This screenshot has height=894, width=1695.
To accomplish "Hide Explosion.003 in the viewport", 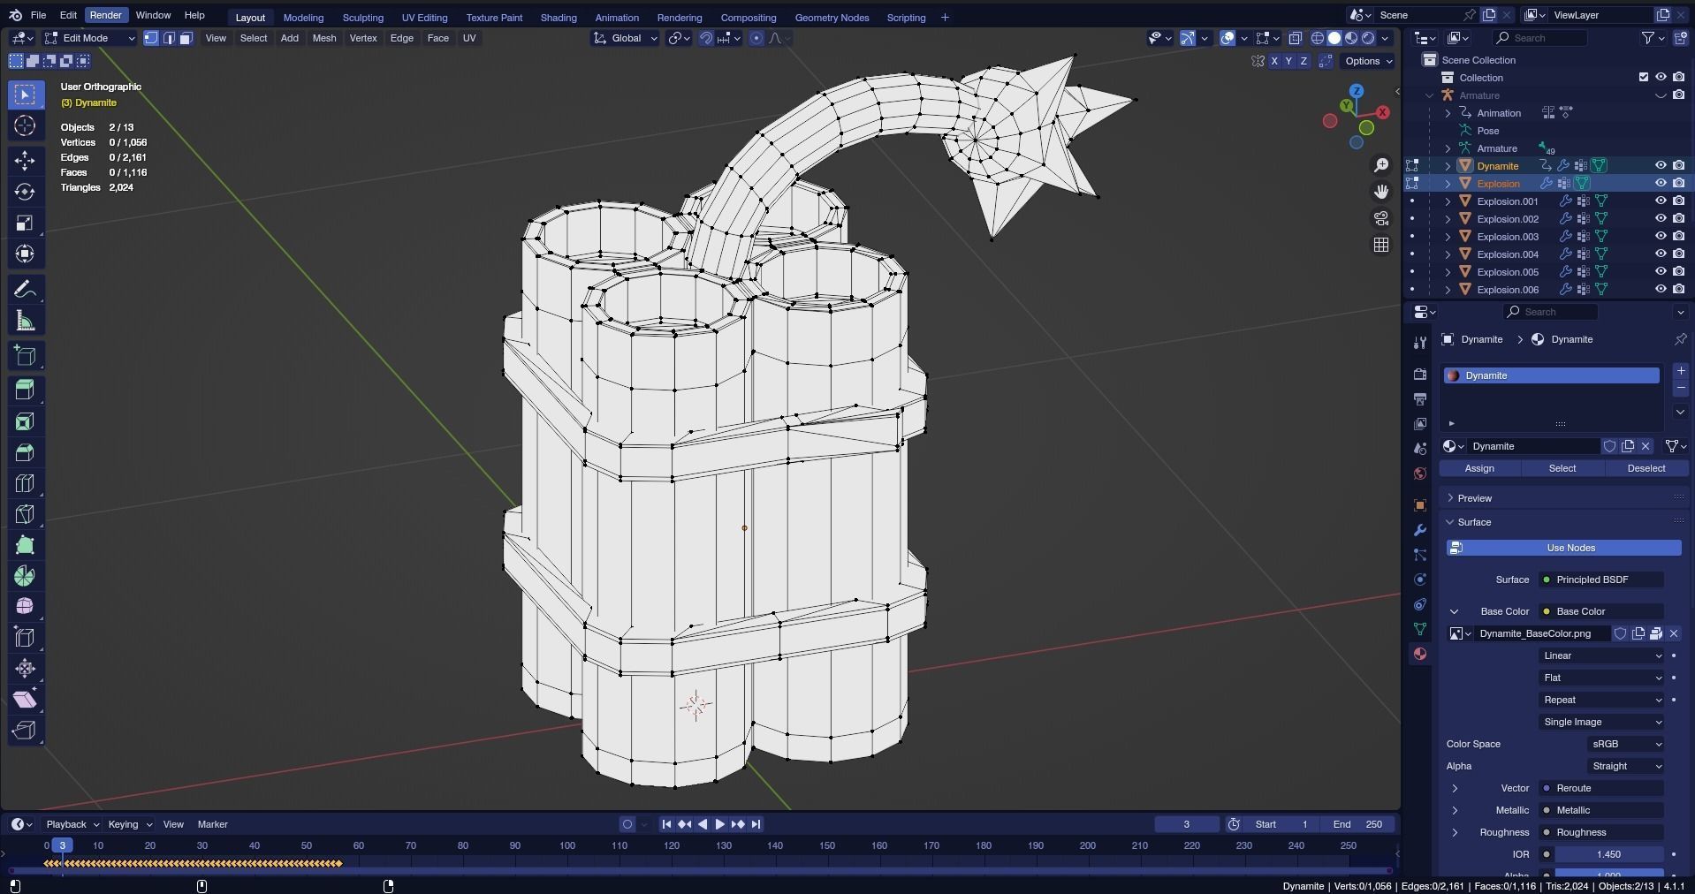I will click(1661, 236).
